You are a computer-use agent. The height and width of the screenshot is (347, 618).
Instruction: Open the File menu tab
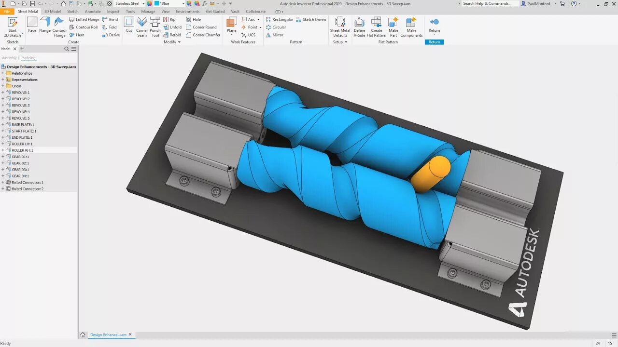[x=7, y=12]
